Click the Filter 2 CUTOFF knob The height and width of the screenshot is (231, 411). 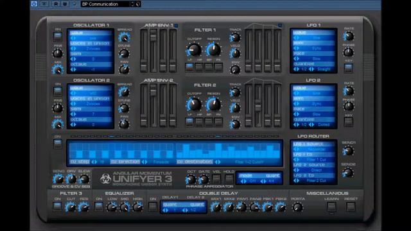(194, 105)
